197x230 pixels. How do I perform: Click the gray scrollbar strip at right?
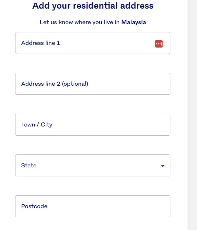tap(192, 115)
